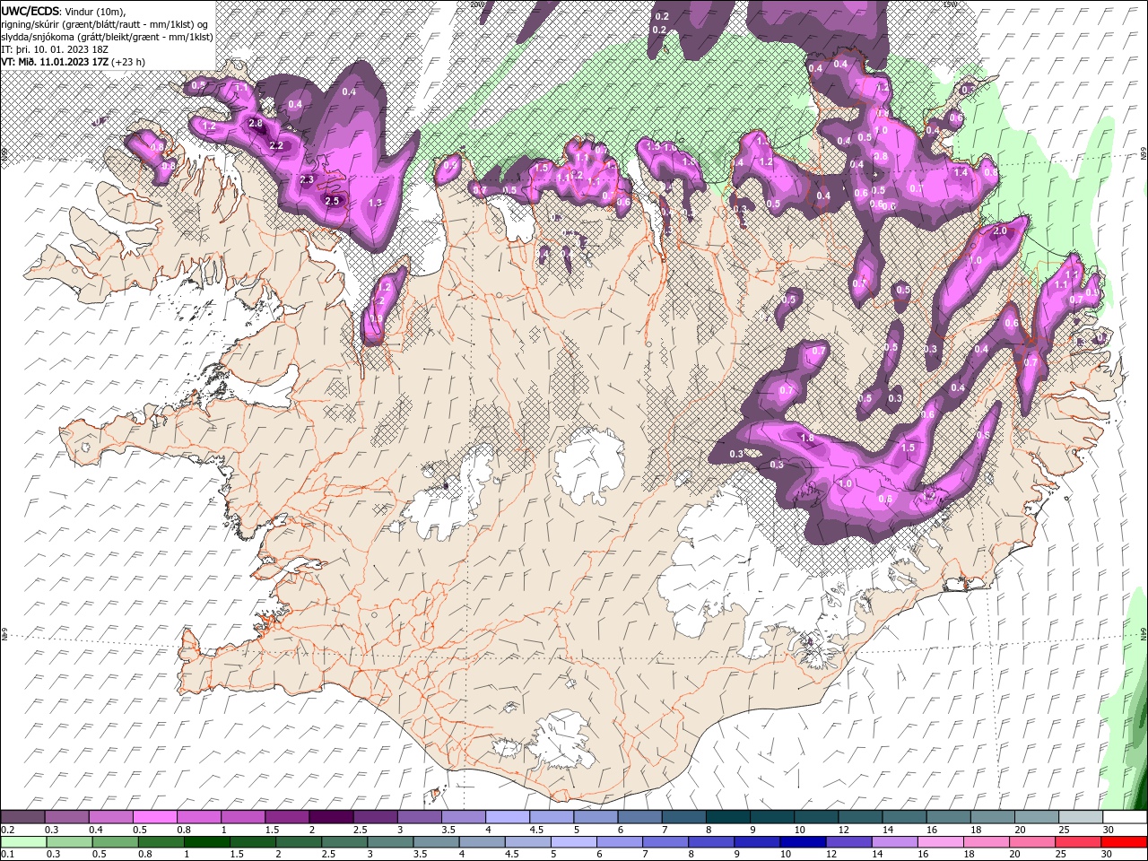Click the periwinkle 5–6 swatch in the rain legend
Viewport: 1148px width, 861px height.
click(x=574, y=842)
